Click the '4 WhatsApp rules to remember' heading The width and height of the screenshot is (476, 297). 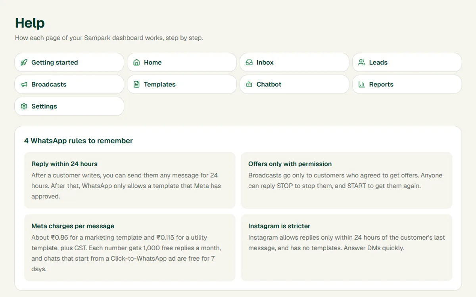(x=79, y=141)
